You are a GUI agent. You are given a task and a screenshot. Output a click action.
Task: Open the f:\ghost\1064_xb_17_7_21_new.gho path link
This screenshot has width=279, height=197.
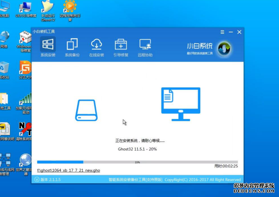(69, 170)
